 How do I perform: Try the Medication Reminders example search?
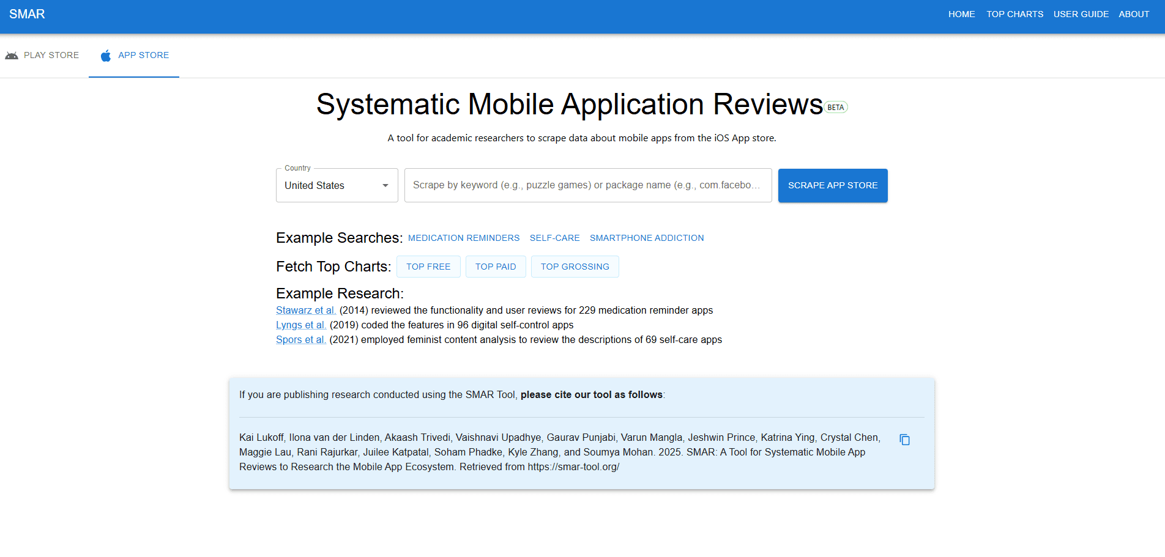(x=463, y=238)
